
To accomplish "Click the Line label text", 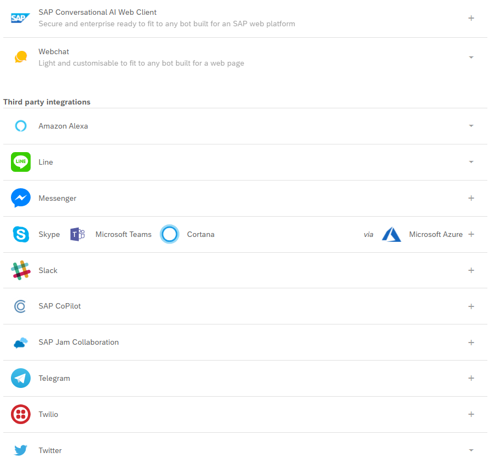I will point(46,163).
